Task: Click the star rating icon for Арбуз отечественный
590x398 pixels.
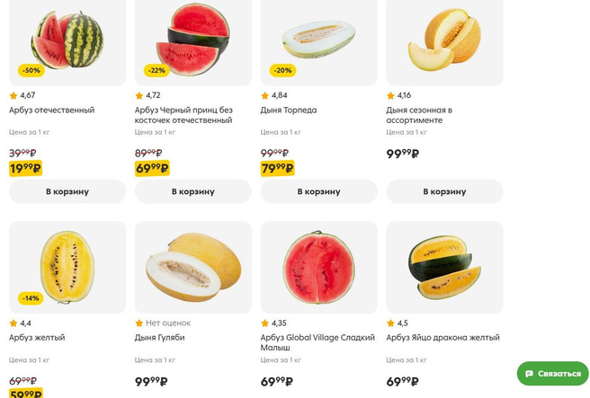Action: click(x=13, y=95)
